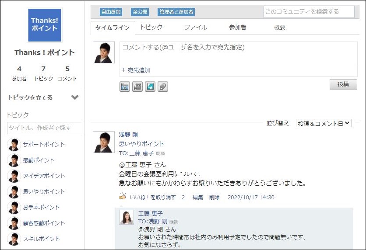Click 浅野 剛's profile photo on the post

pyautogui.click(x=104, y=142)
